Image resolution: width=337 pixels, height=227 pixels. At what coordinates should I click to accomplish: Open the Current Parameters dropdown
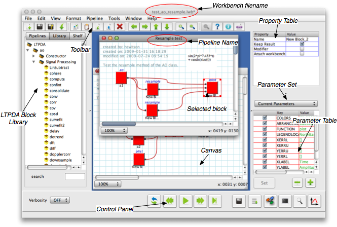point(286,103)
